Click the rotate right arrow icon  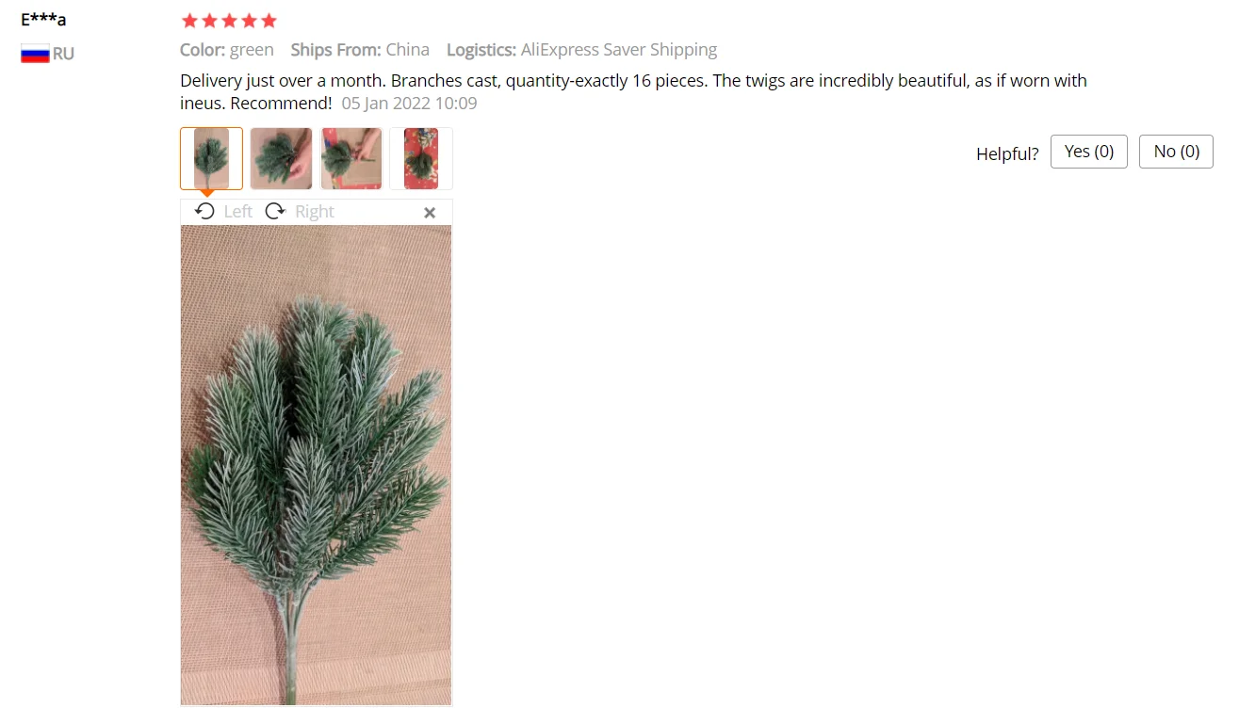[x=275, y=211]
